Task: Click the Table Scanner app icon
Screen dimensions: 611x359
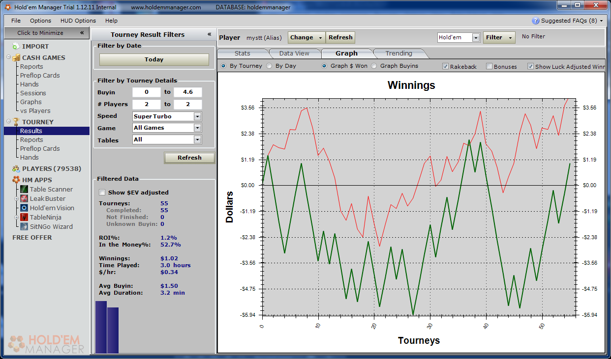Action: coord(24,190)
